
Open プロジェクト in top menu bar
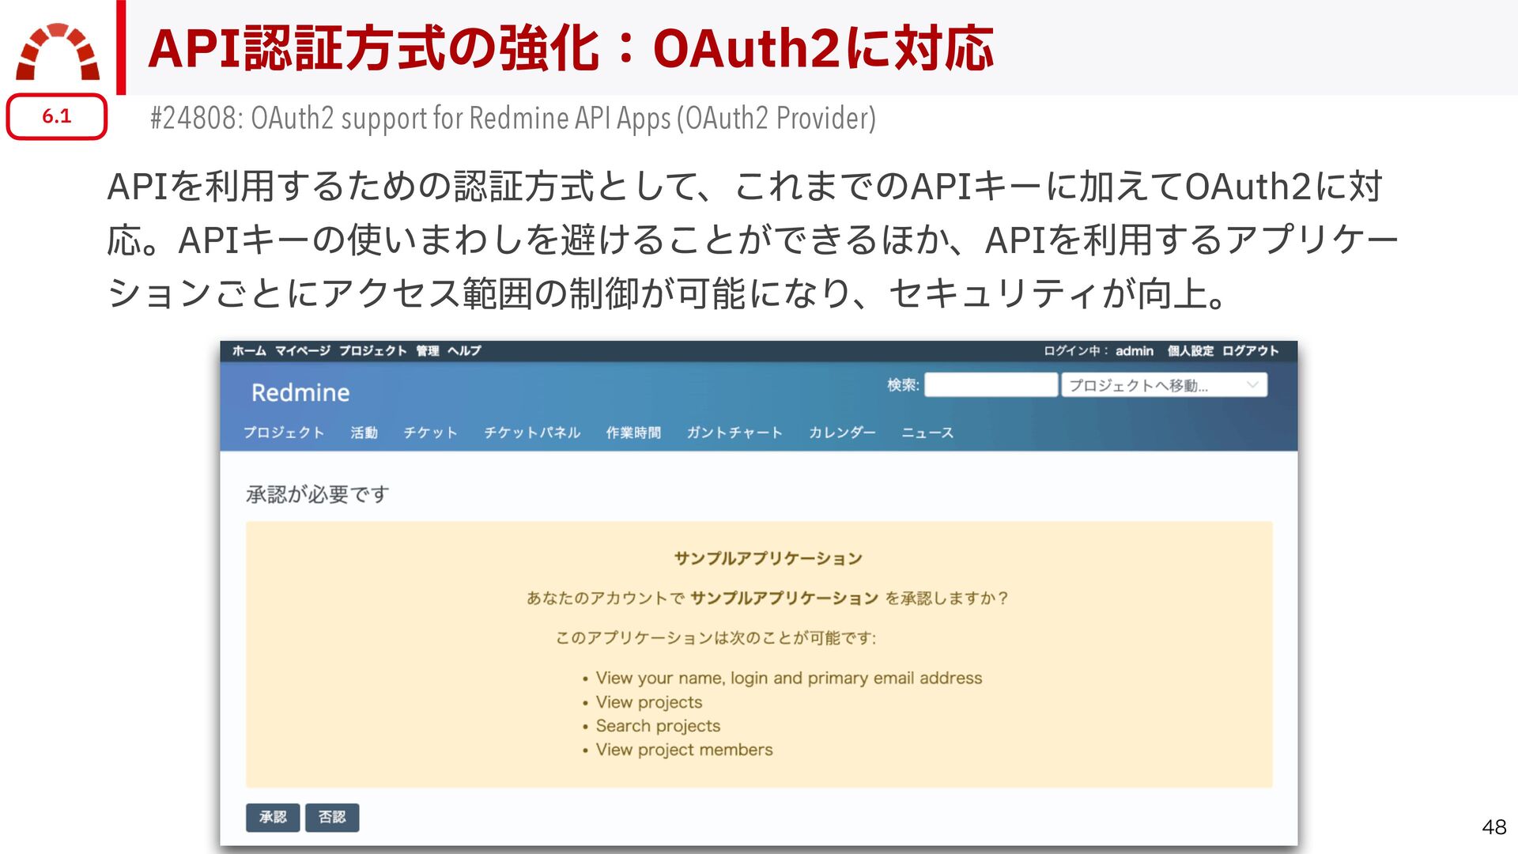[x=372, y=350]
